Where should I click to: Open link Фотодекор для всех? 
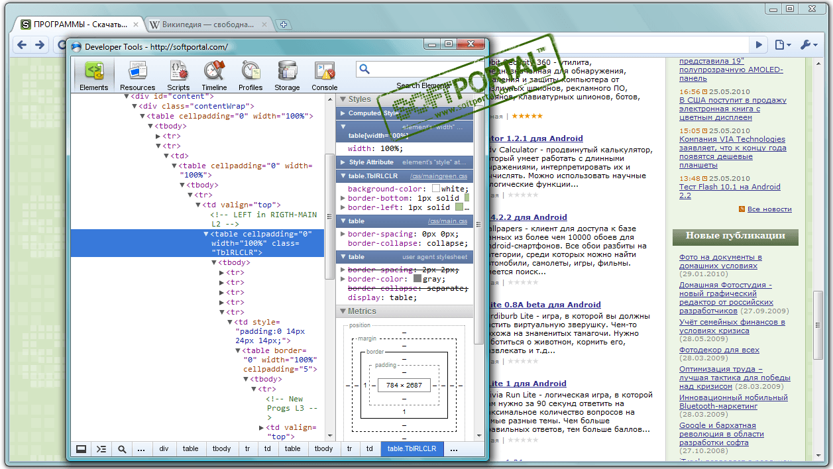[719, 350]
